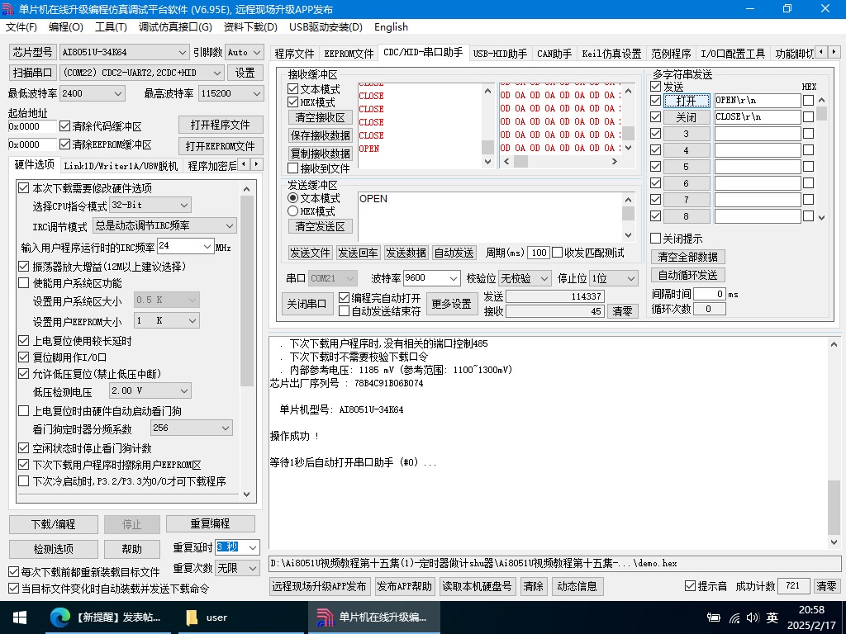
Task: Click the network icon in system tray
Action: (x=734, y=617)
